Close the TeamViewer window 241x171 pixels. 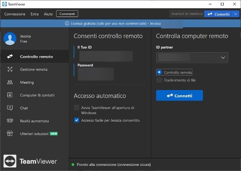tap(234, 4)
